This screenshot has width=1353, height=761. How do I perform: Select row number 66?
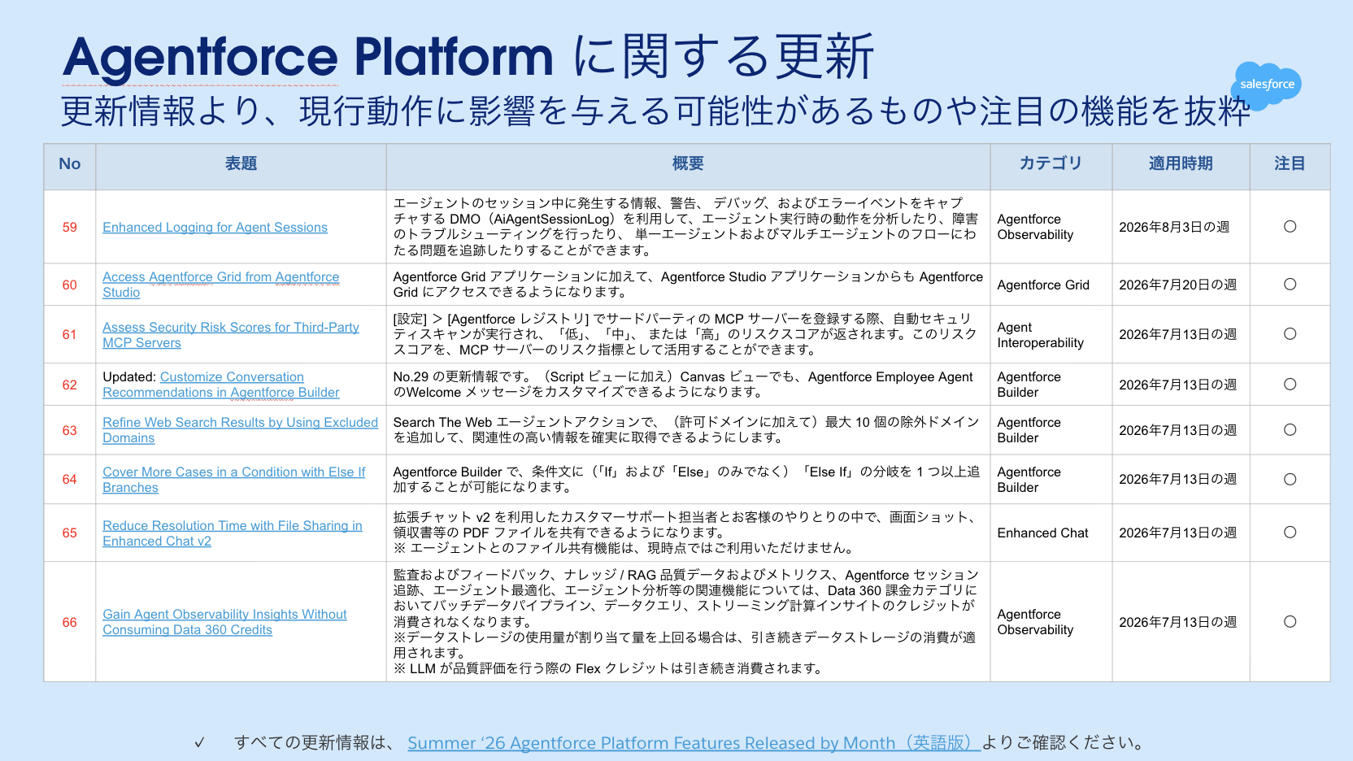(x=70, y=623)
